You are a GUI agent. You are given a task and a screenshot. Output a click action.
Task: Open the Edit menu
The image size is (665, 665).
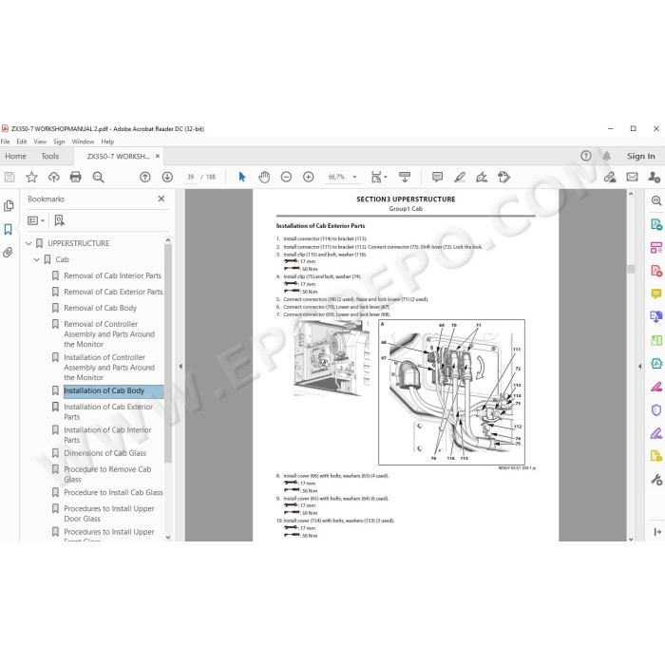[22, 142]
